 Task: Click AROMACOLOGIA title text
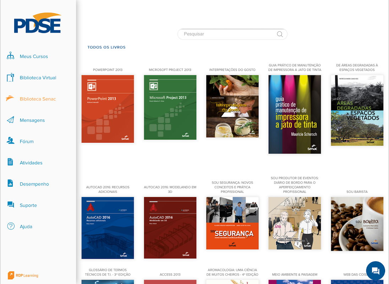tap(232, 272)
